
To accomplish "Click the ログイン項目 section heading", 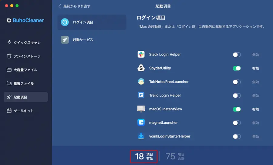I will tap(151, 18).
